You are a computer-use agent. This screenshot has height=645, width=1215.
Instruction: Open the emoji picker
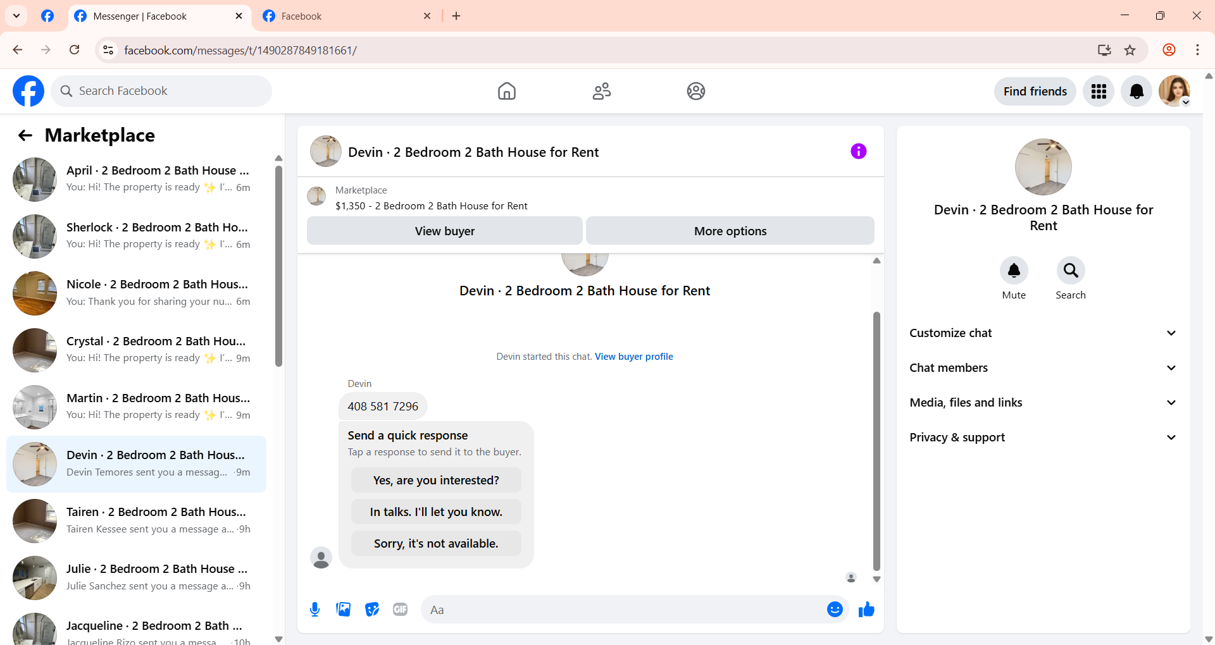click(835, 610)
